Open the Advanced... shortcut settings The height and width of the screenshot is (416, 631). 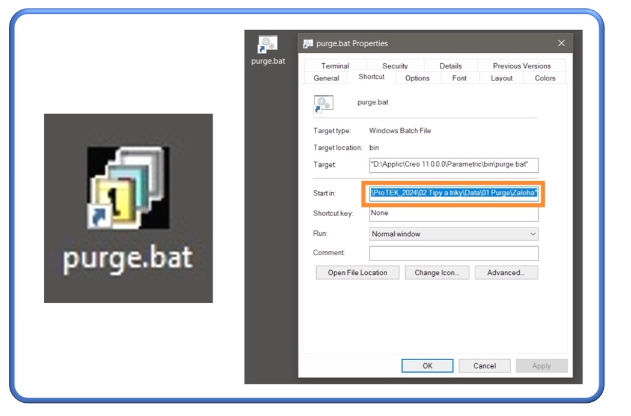[505, 273]
